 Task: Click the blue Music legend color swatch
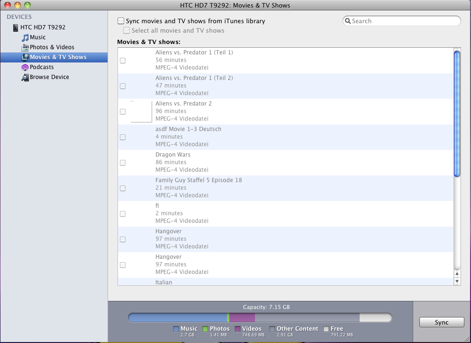click(x=176, y=329)
